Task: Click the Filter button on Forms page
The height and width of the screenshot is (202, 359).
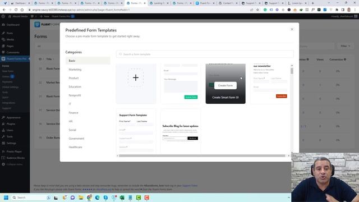Action: (346, 46)
